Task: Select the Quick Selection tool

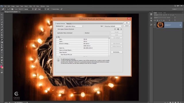Action: click(x=2, y=22)
